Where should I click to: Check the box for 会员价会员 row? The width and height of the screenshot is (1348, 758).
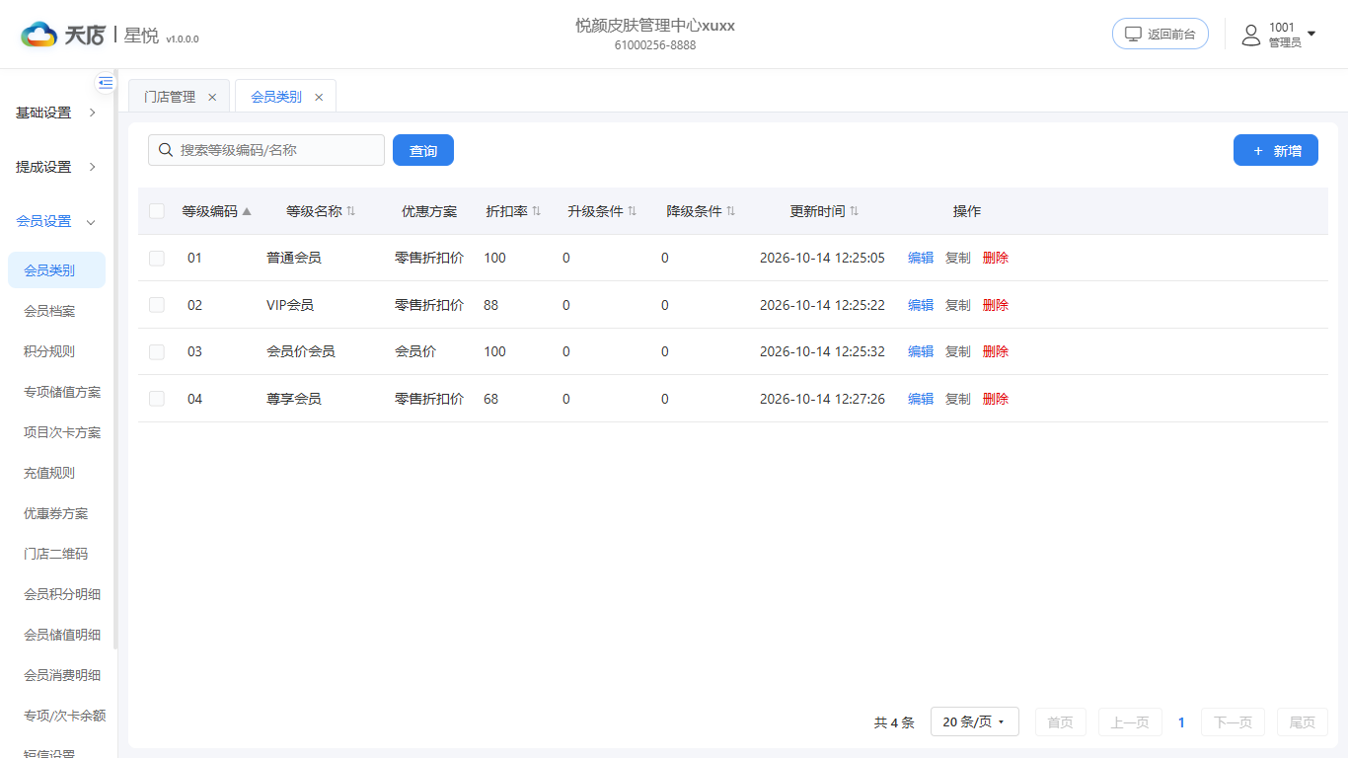157,351
